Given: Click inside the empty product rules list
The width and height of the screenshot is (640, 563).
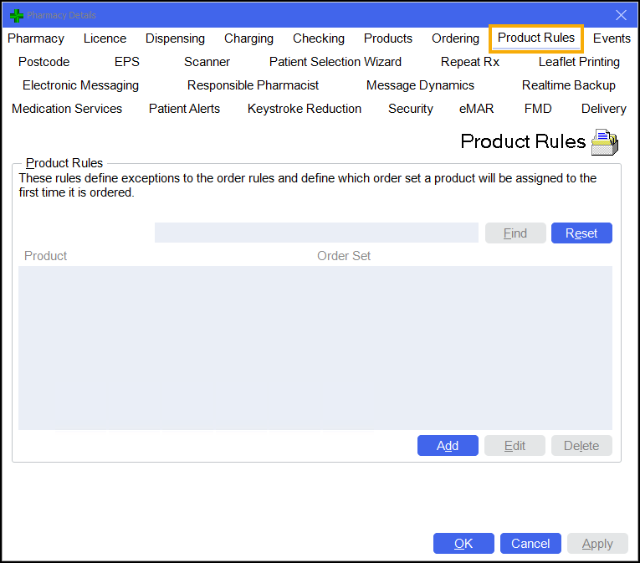Looking at the screenshot, I should click(x=315, y=347).
